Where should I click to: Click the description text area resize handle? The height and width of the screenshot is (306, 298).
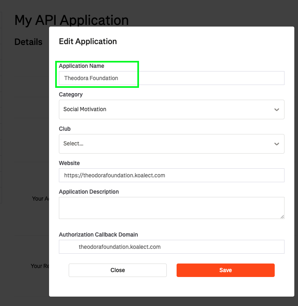282,217
